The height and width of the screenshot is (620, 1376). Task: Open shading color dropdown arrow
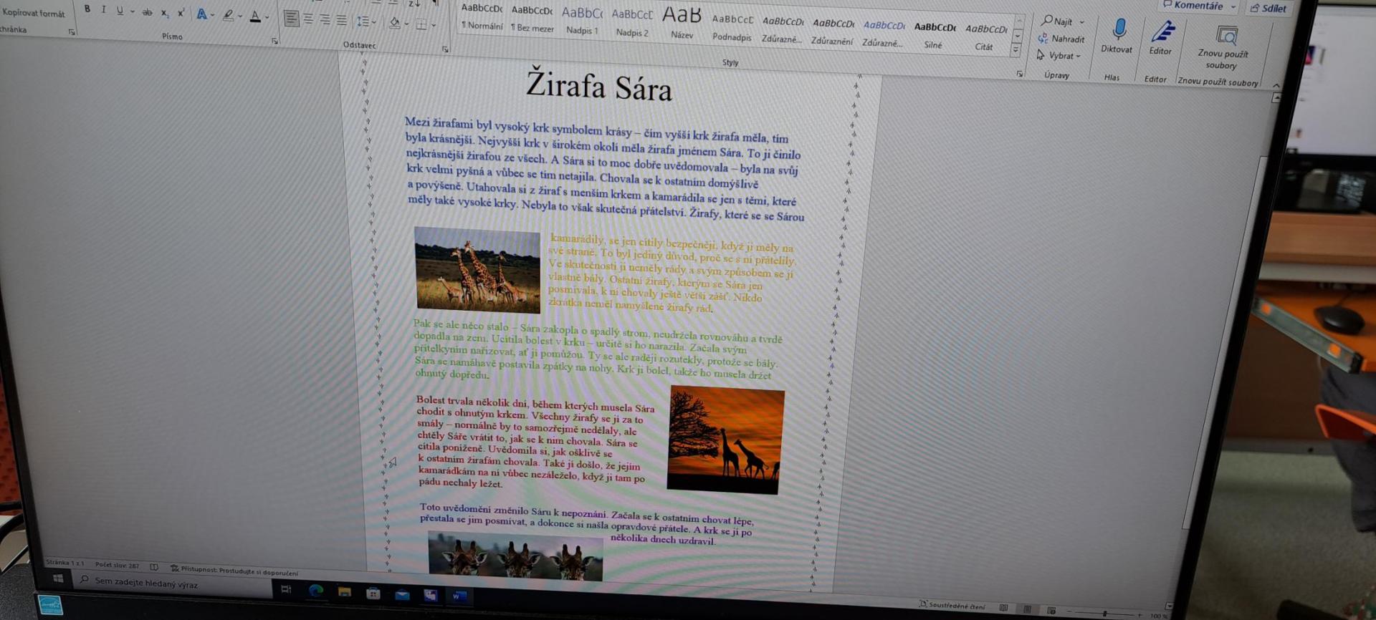tap(406, 24)
